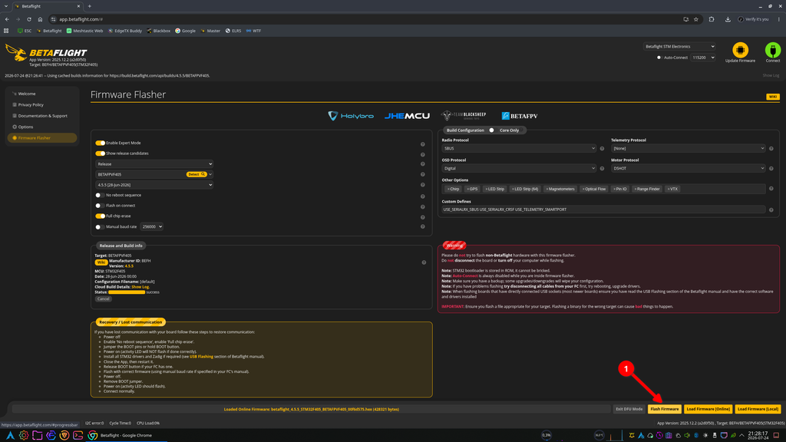
Task: Open Motor Protocol DSHOT dropdown
Action: [689, 168]
